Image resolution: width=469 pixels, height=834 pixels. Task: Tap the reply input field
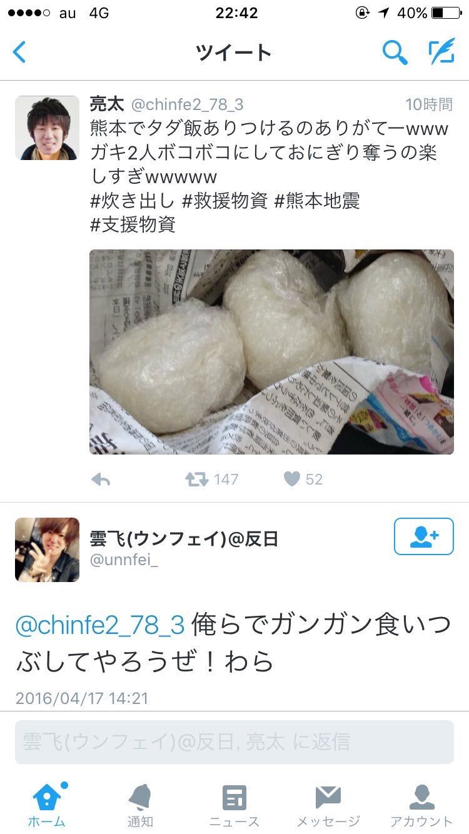234,741
